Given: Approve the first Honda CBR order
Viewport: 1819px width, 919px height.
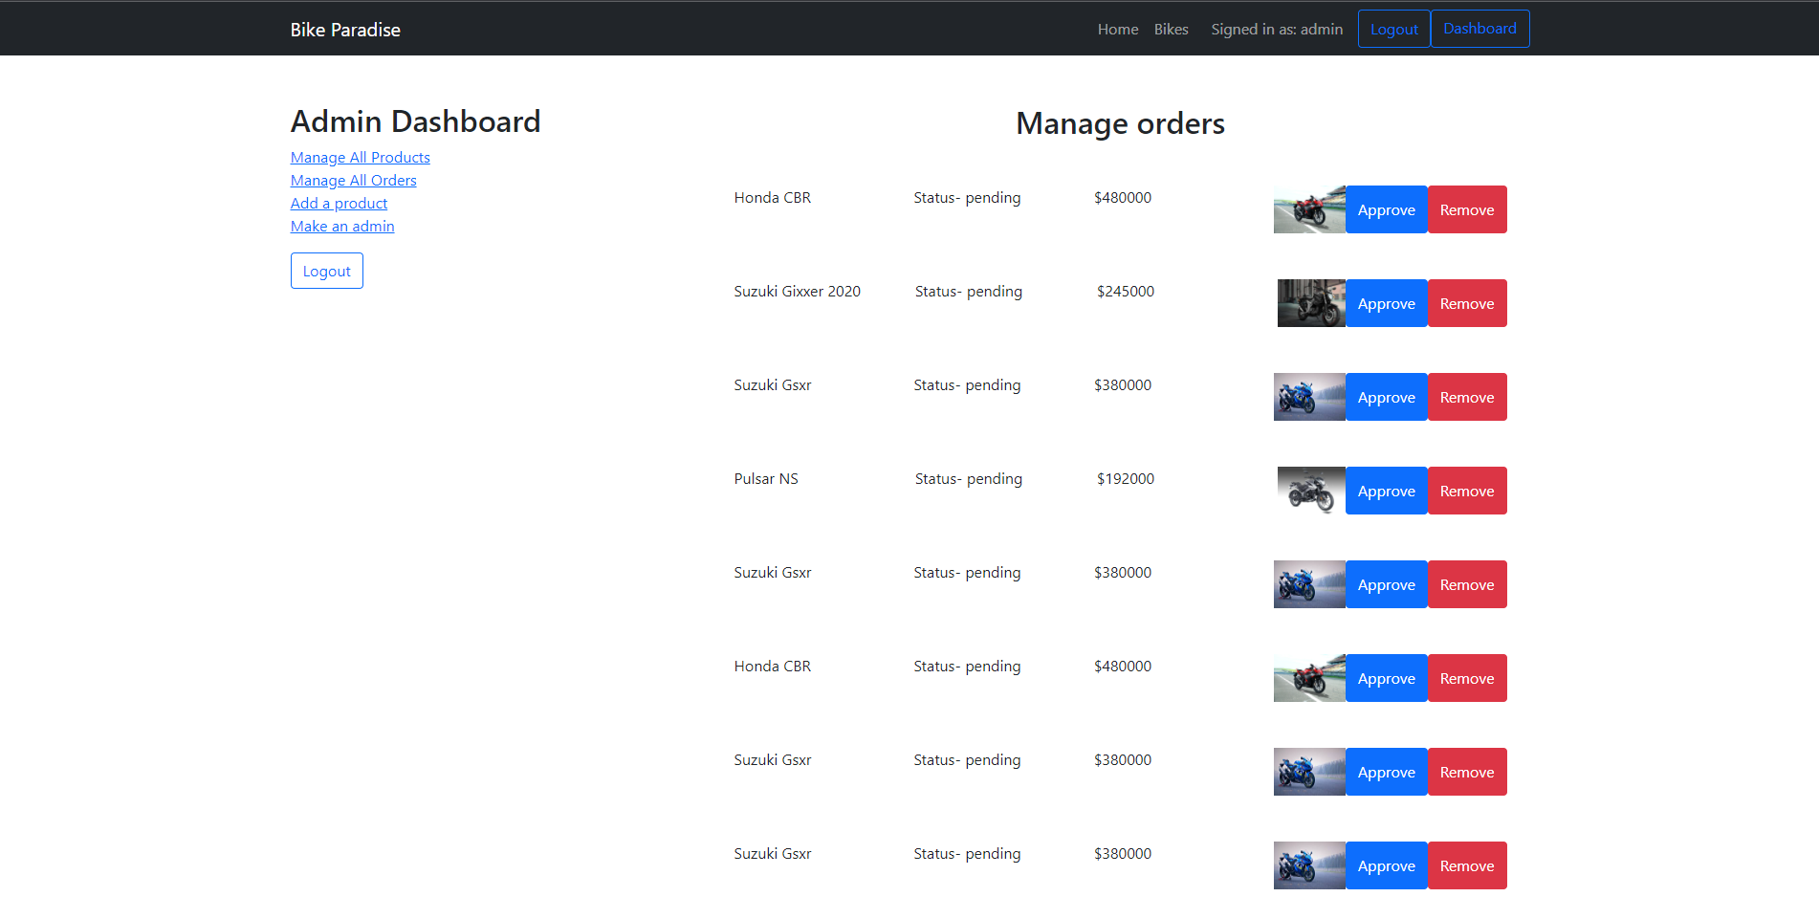Looking at the screenshot, I should (x=1386, y=209).
